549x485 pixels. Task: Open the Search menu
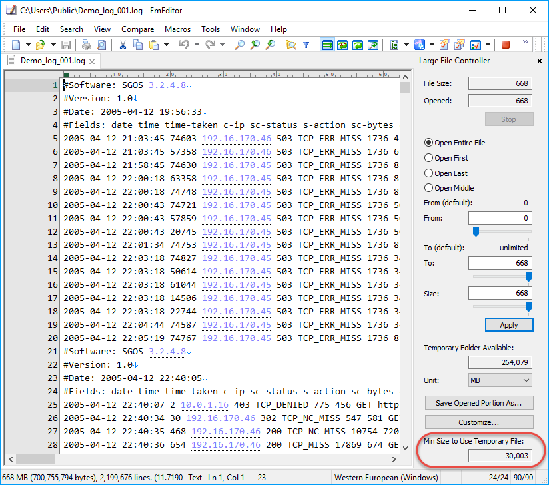pos(71,29)
